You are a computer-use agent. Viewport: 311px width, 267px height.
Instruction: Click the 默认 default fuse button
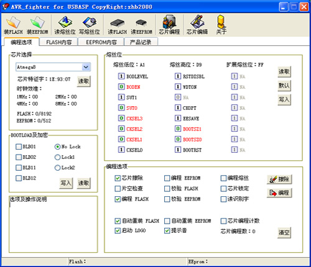click(x=284, y=86)
